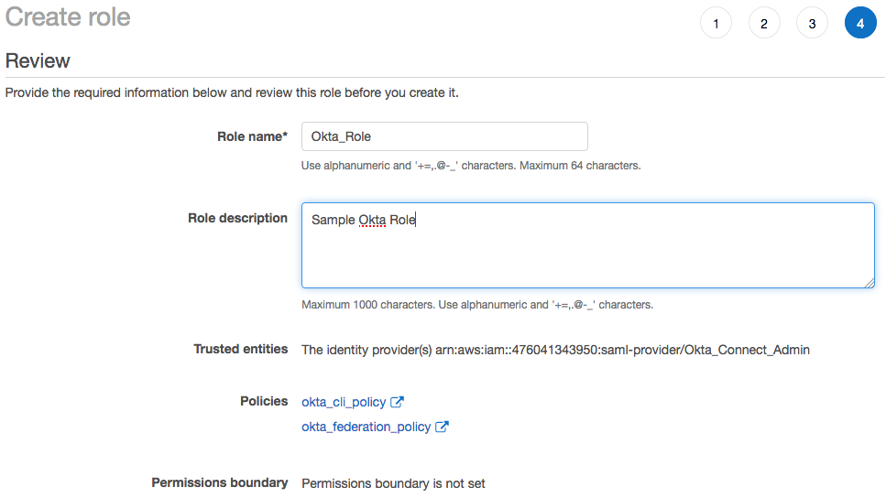Go to step 1 circle
886x498 pixels.
tap(716, 24)
